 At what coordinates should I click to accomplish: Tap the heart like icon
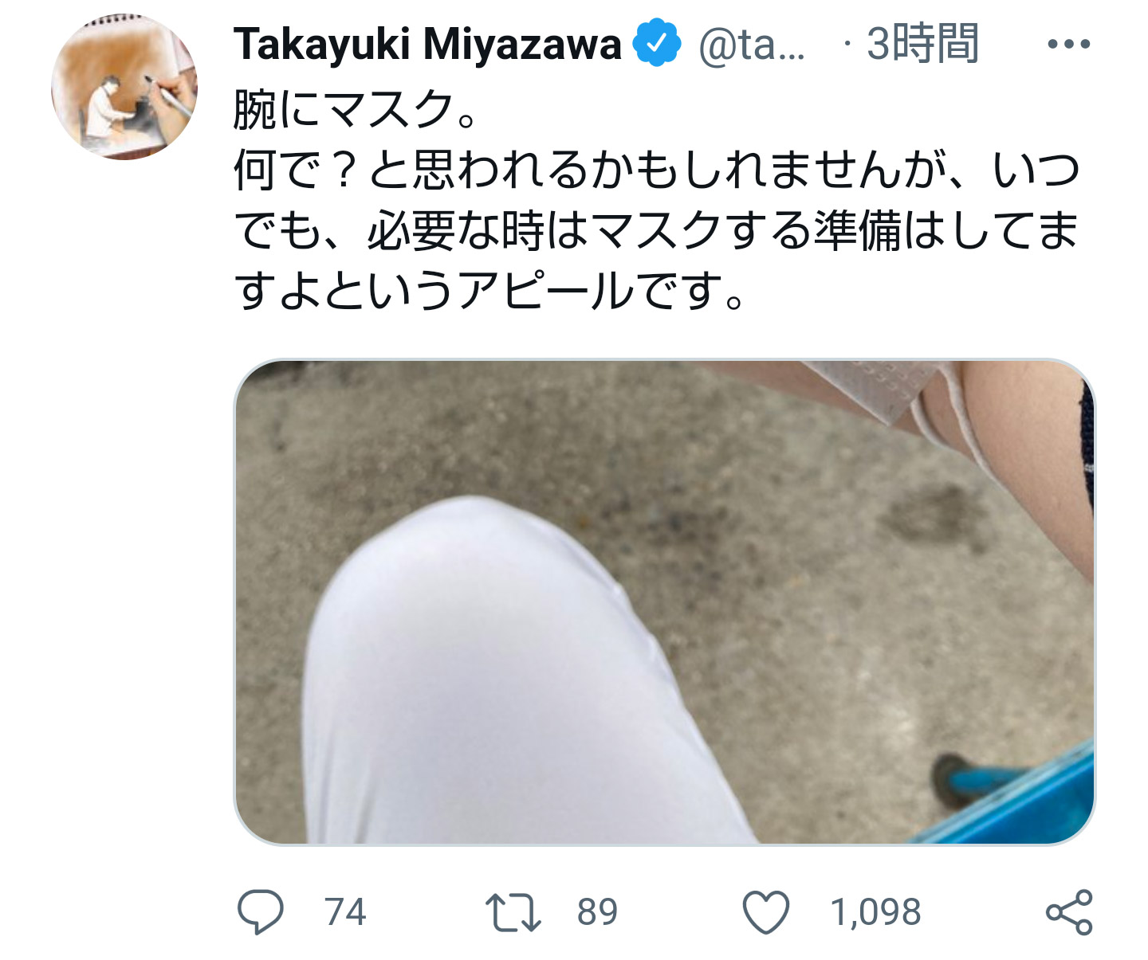pyautogui.click(x=766, y=912)
